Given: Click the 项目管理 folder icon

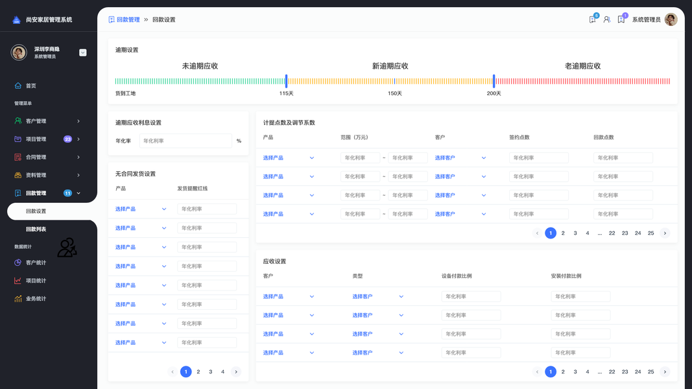Looking at the screenshot, I should click(x=18, y=139).
